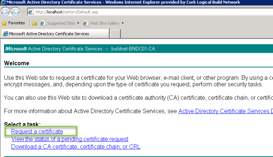Click the Welcome heading text
This screenshot has height=157, width=273.
[16, 63]
